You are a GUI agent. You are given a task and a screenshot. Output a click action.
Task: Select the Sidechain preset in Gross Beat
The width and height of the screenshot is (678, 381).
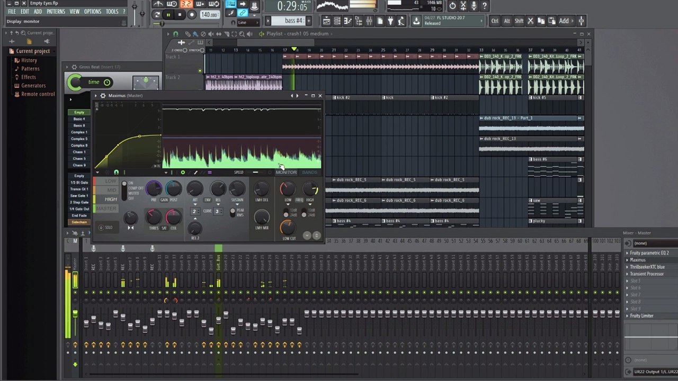pos(79,222)
